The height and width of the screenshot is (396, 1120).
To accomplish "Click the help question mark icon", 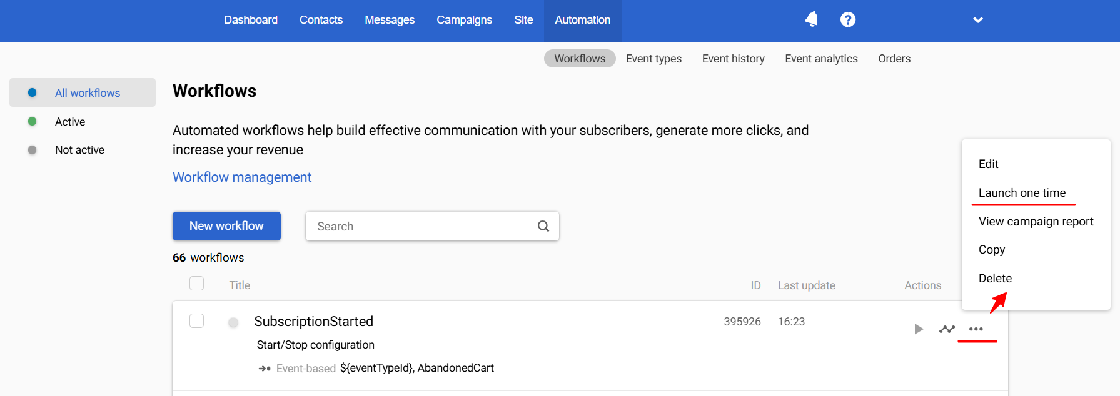I will [847, 20].
